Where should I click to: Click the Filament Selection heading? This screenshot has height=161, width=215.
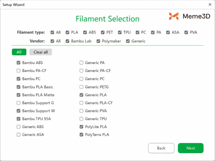pos(107,19)
